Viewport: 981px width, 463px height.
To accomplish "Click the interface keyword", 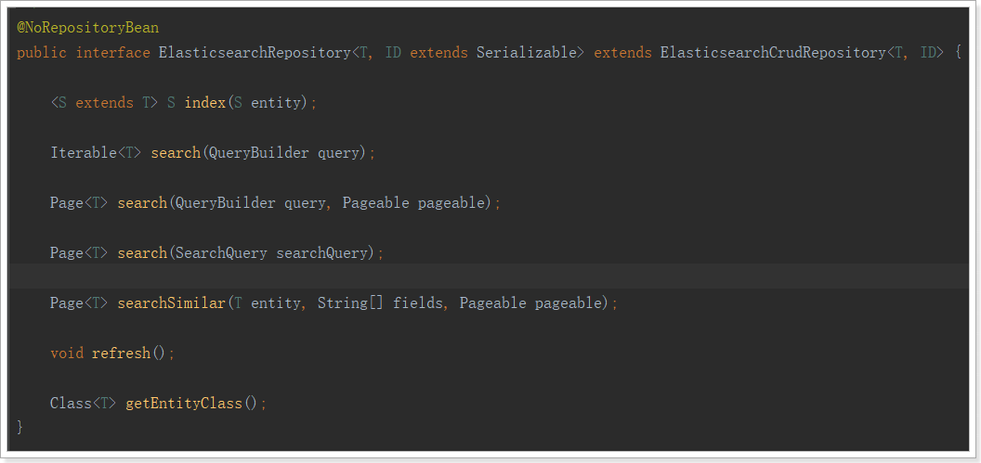I will pyautogui.click(x=112, y=53).
